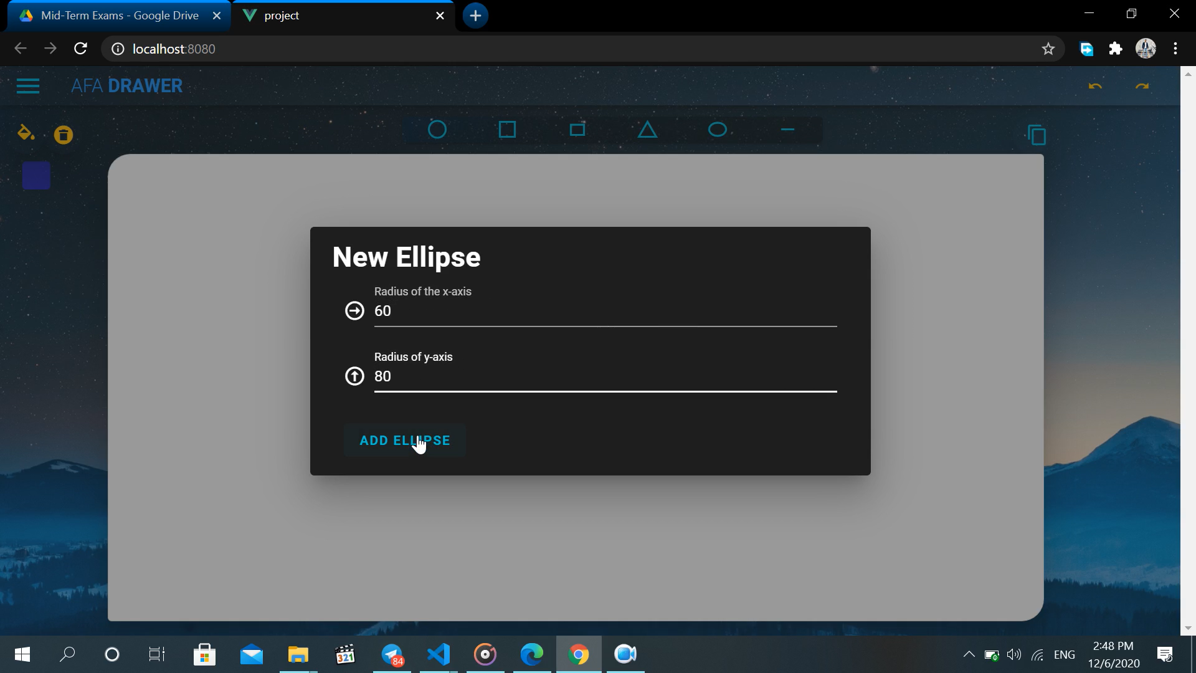
Task: Click the x-axis radius input field
Action: 604,311
